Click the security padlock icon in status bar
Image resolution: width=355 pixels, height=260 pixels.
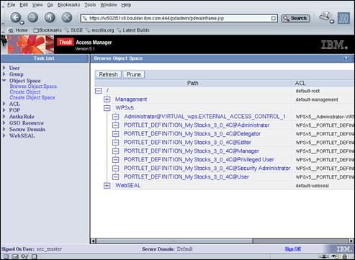click(345, 256)
